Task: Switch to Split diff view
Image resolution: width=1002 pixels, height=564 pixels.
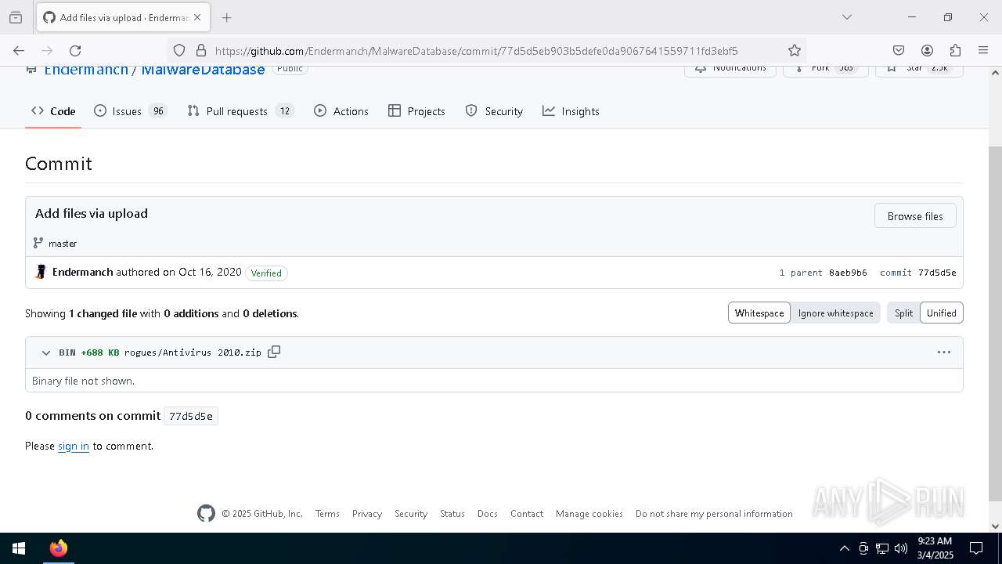Action: [903, 313]
